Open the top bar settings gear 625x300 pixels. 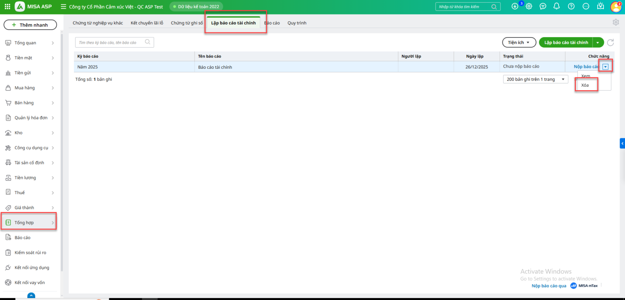[529, 6]
